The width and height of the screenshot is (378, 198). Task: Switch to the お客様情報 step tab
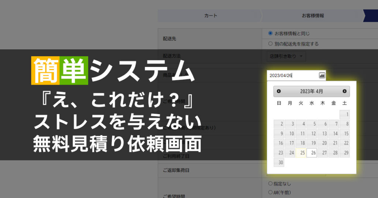click(313, 15)
